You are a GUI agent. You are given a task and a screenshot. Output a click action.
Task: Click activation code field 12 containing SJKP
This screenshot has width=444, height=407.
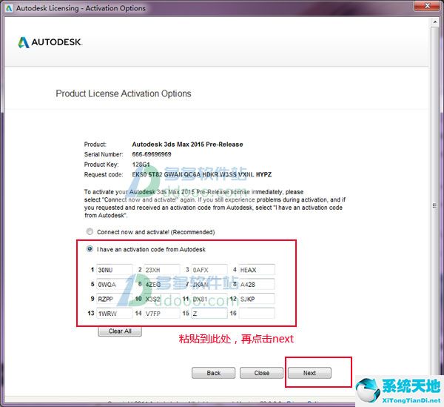257,299
